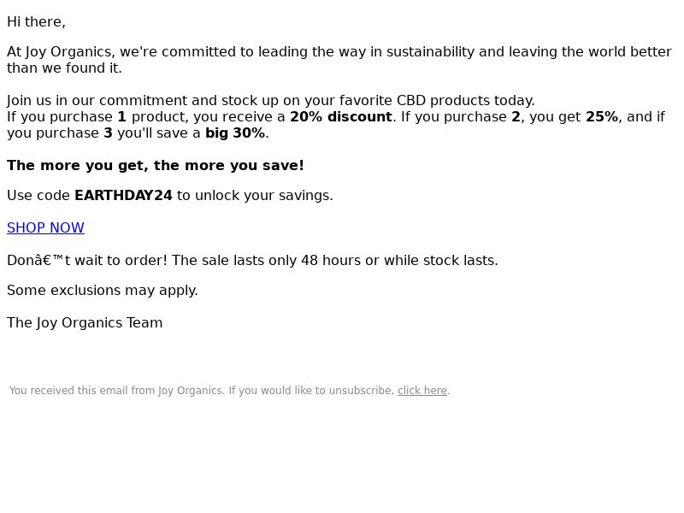Click 'The Joy Organics Team' signature
Image resolution: width=684 pixels, height=513 pixels.
pyautogui.click(x=85, y=323)
